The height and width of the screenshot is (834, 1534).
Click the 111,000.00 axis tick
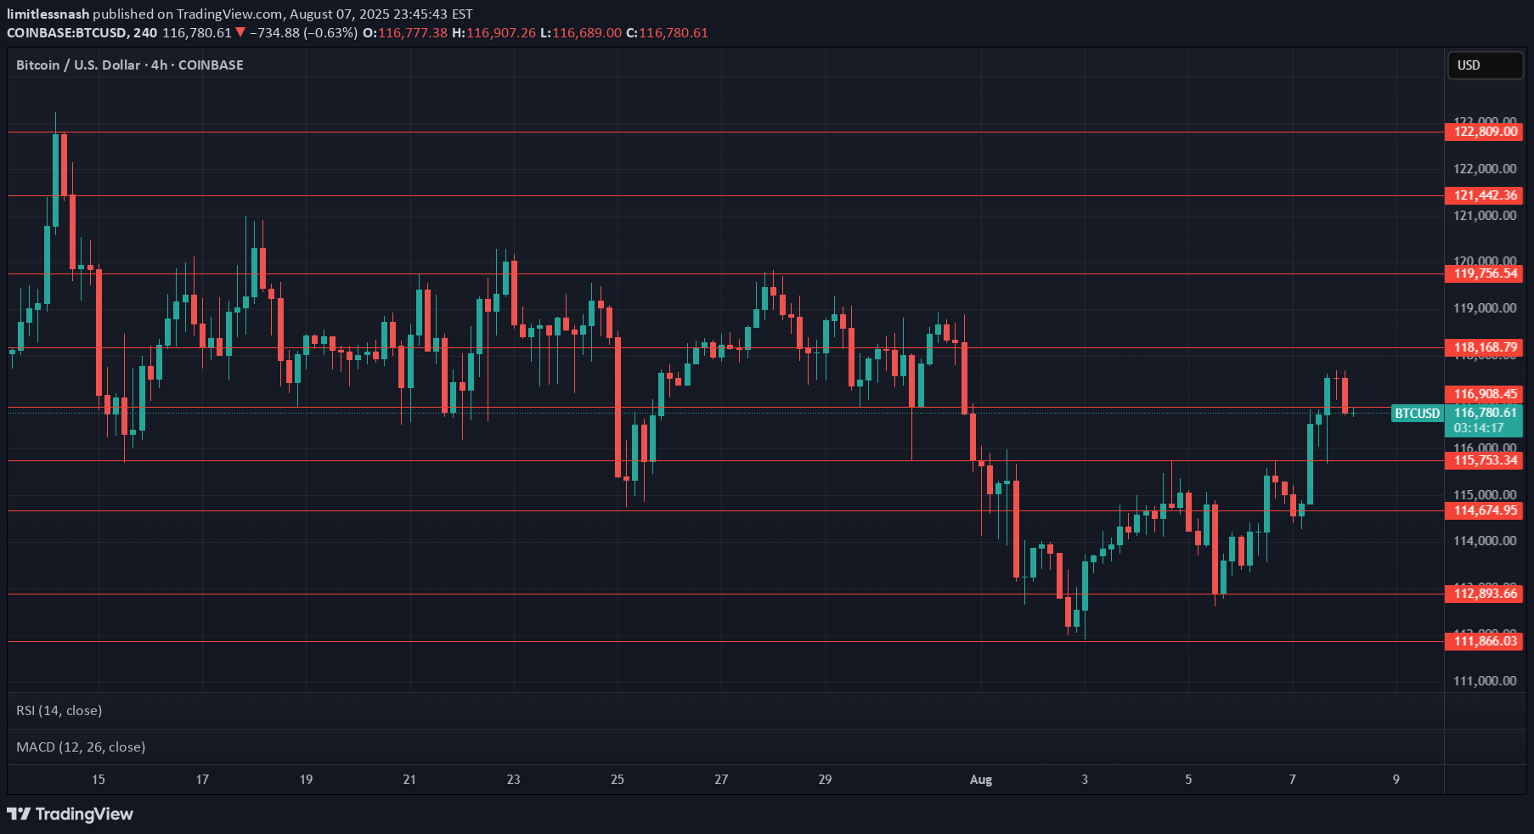pos(1485,681)
